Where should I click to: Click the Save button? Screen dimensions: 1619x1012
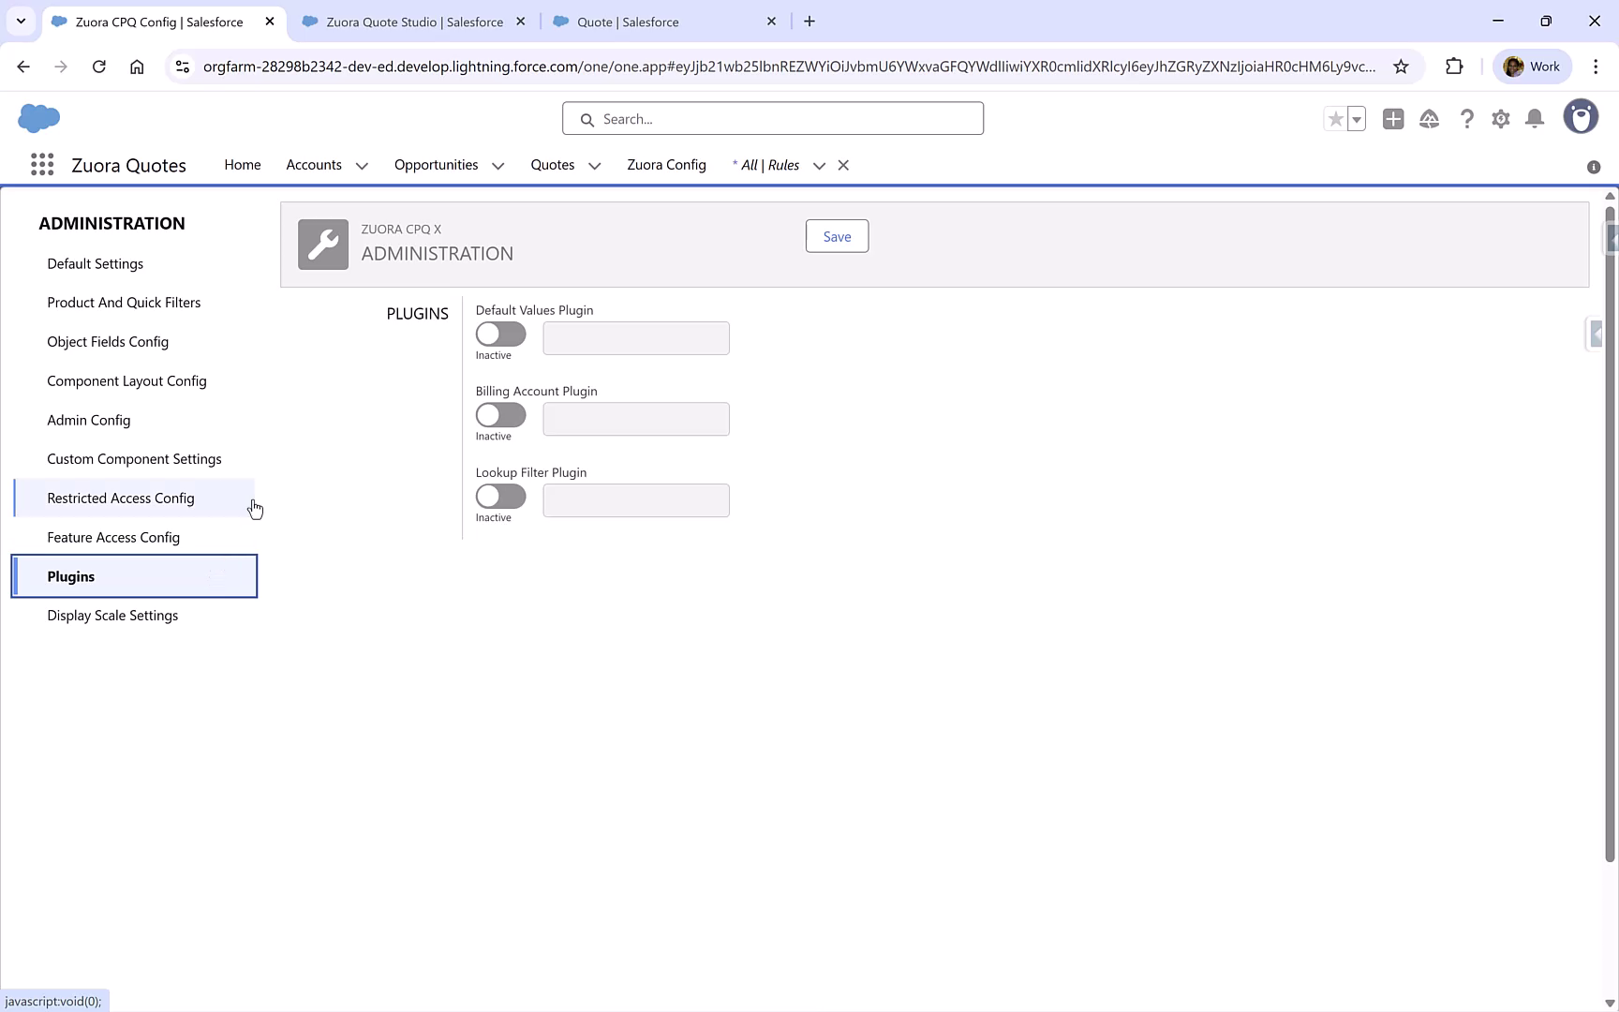[837, 236]
